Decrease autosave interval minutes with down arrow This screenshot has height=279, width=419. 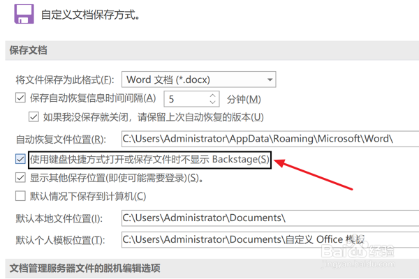(x=212, y=103)
